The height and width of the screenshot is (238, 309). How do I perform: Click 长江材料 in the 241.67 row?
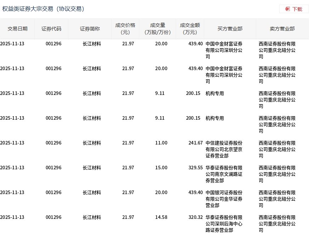[92, 143]
